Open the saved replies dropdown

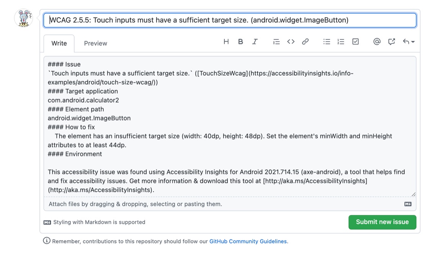(x=408, y=42)
